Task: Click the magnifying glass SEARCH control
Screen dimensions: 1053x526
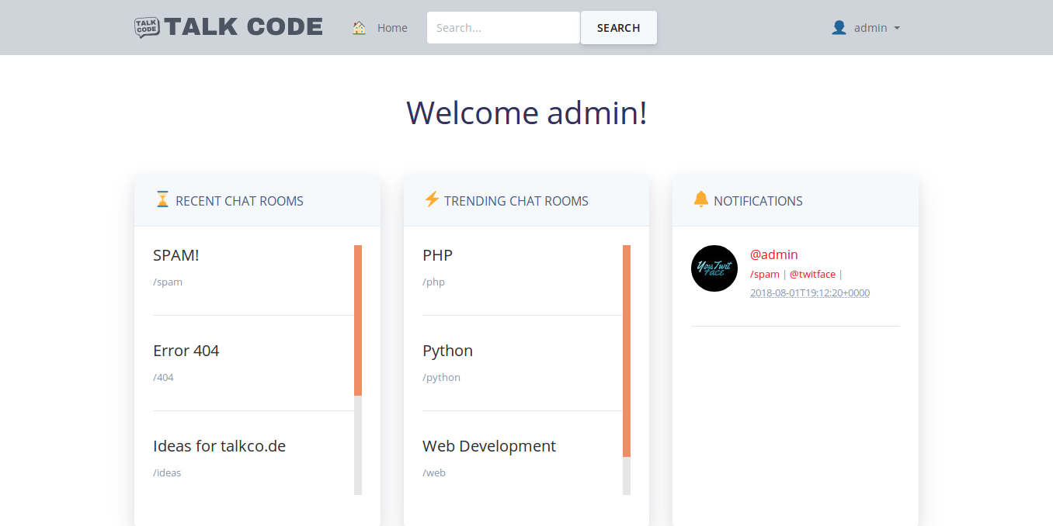Action: pos(618,27)
